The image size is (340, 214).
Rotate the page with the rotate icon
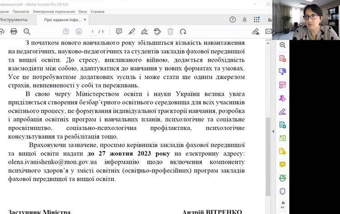183,31
